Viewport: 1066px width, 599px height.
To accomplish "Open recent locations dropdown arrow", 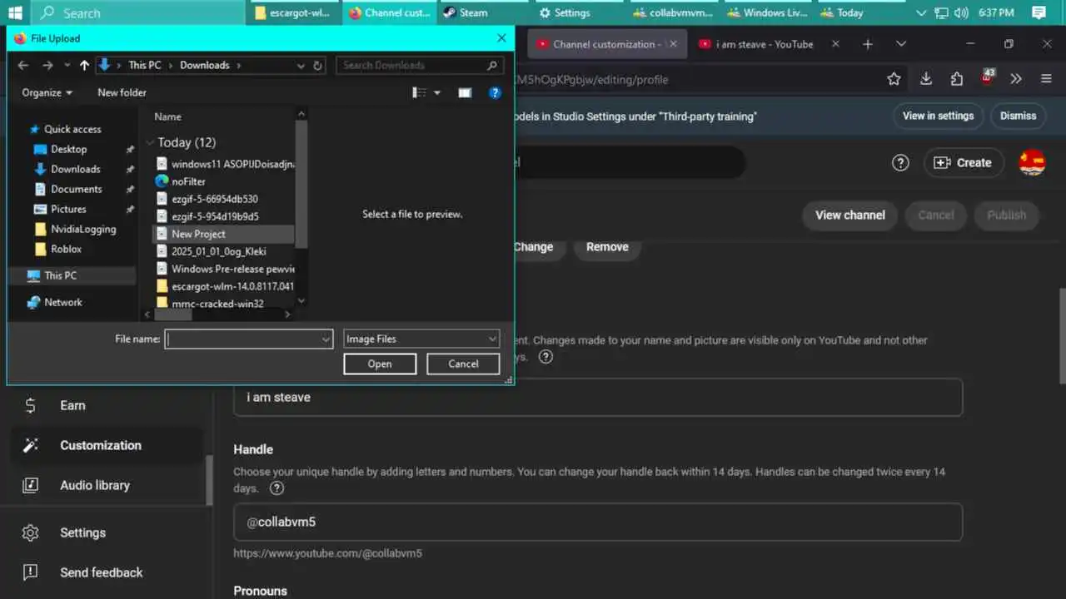I will click(x=67, y=65).
